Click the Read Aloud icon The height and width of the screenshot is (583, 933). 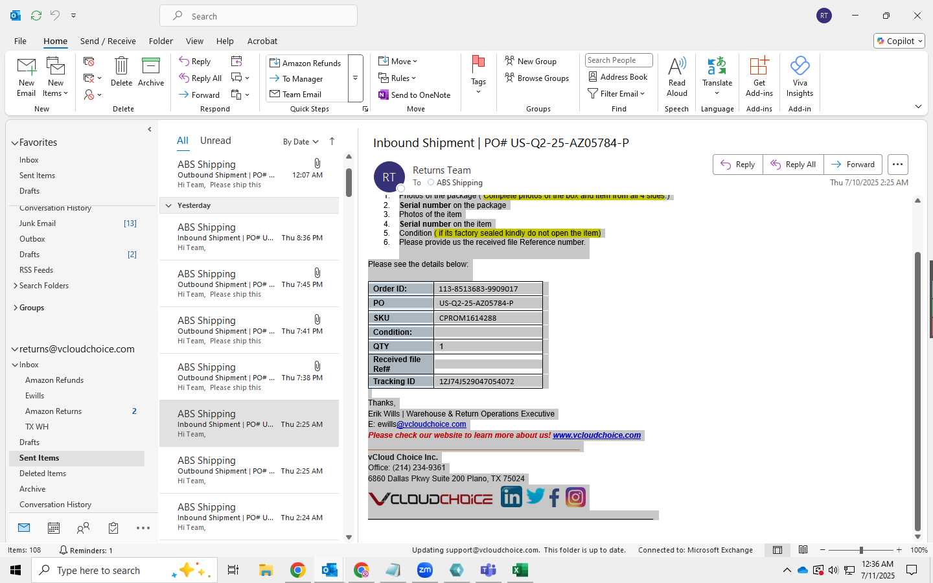point(677,66)
